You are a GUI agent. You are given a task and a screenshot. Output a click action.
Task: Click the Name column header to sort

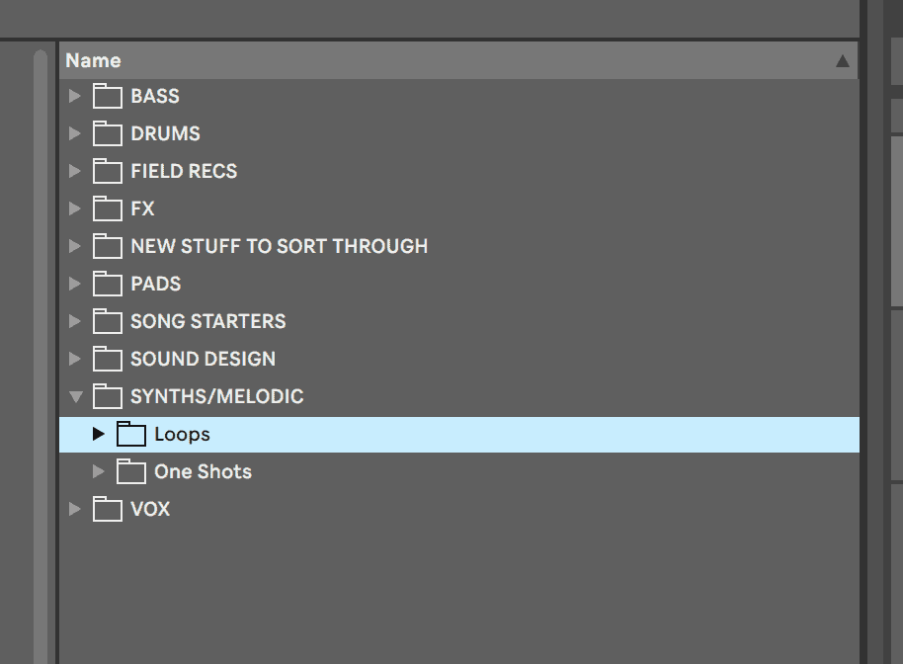94,60
